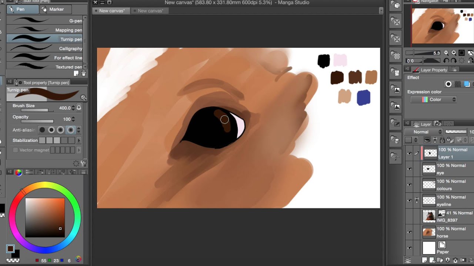Click the new raster layer icon
Screen dimensions: 474x266
pos(424,260)
